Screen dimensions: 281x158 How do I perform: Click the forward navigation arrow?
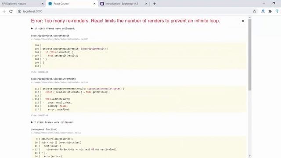[4, 11]
